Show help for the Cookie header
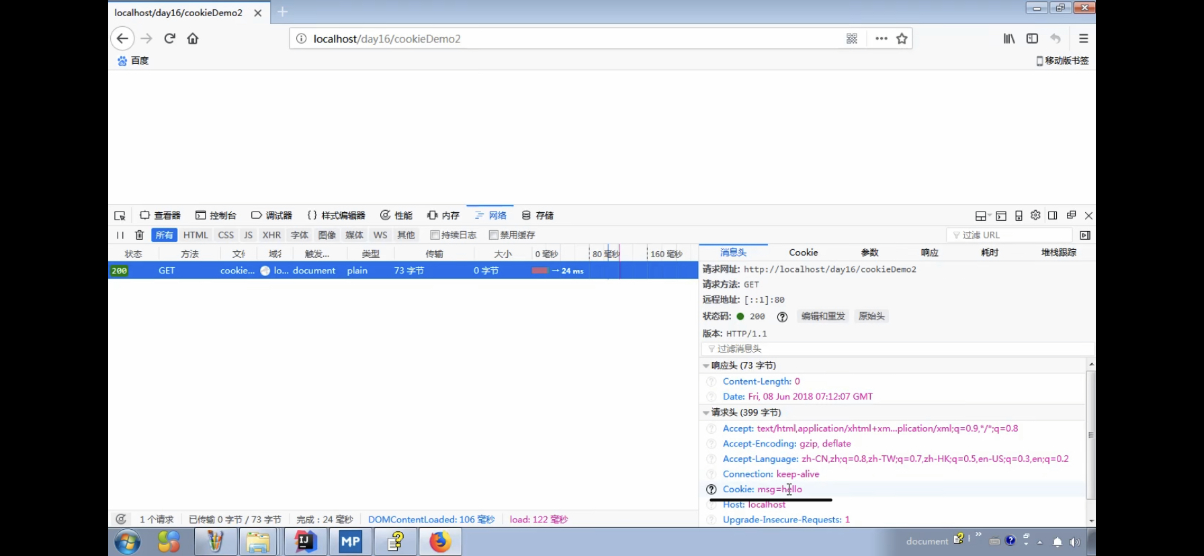This screenshot has width=1204, height=556. tap(712, 490)
